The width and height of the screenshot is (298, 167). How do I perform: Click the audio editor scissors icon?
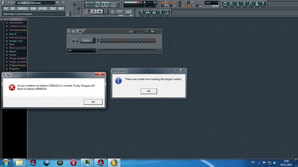click(244, 4)
